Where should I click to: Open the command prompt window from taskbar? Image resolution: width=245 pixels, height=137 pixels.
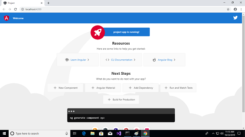128,133
